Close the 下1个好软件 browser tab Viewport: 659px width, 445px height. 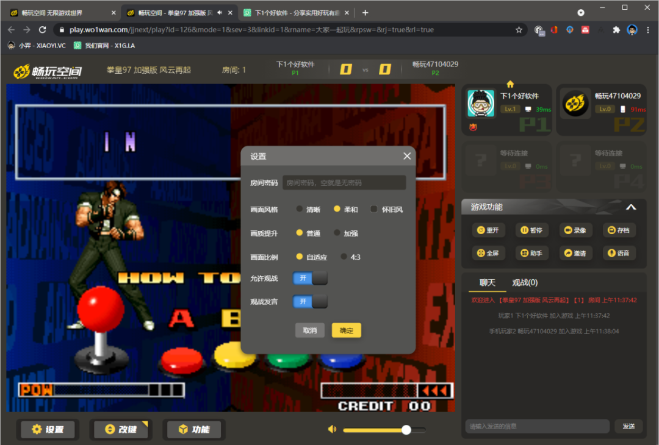[347, 13]
